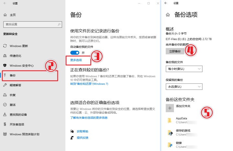Open 转到"备份和还原"(Windows 7) link
The image size is (233, 151).
pos(89,84)
